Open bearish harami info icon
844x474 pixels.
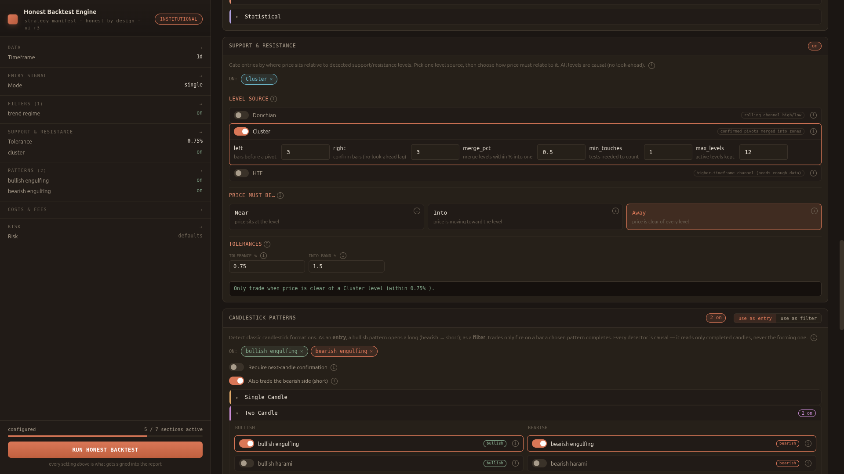(x=808, y=463)
